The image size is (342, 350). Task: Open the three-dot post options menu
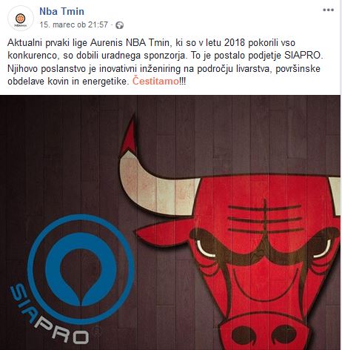point(328,10)
